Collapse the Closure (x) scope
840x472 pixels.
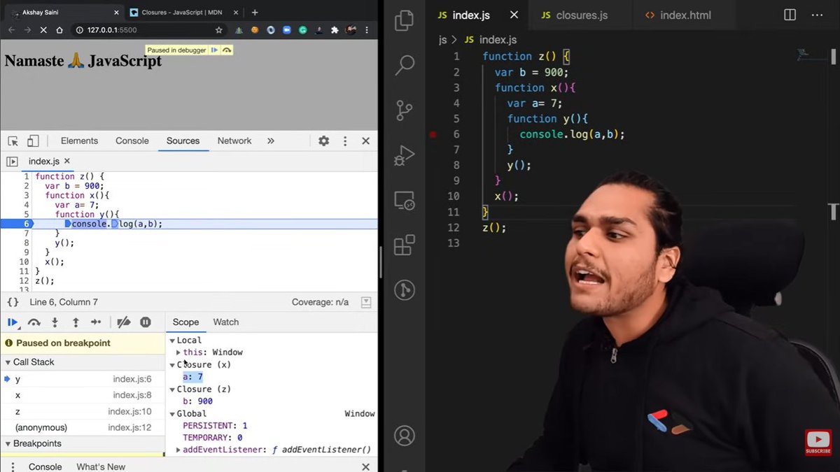172,365
